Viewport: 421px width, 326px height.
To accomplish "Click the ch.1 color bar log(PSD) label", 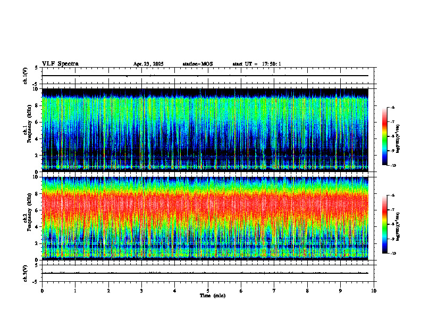I will [399, 139].
